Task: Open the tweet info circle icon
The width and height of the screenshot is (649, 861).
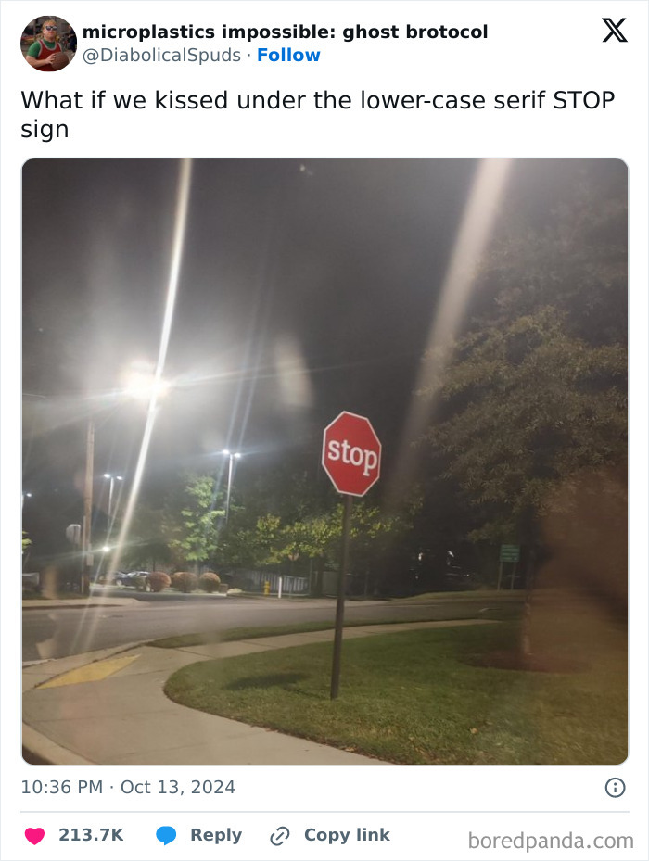Action: click(x=615, y=788)
